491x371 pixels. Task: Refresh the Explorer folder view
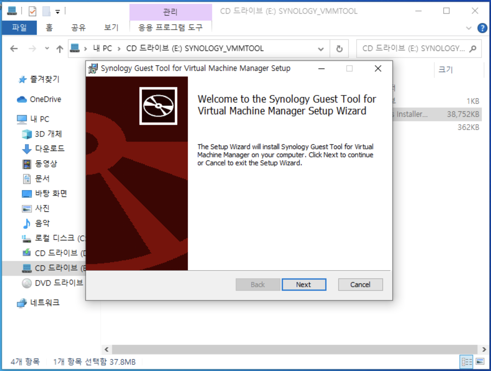[x=339, y=49]
